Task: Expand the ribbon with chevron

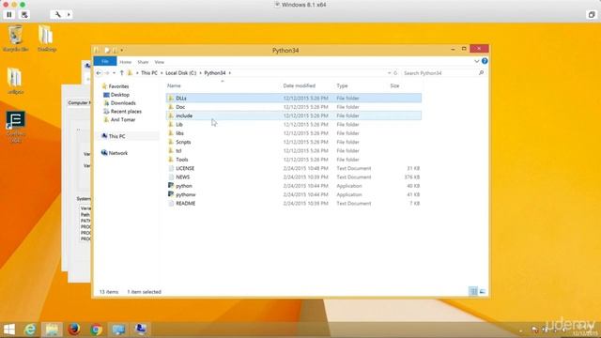Action: point(476,61)
